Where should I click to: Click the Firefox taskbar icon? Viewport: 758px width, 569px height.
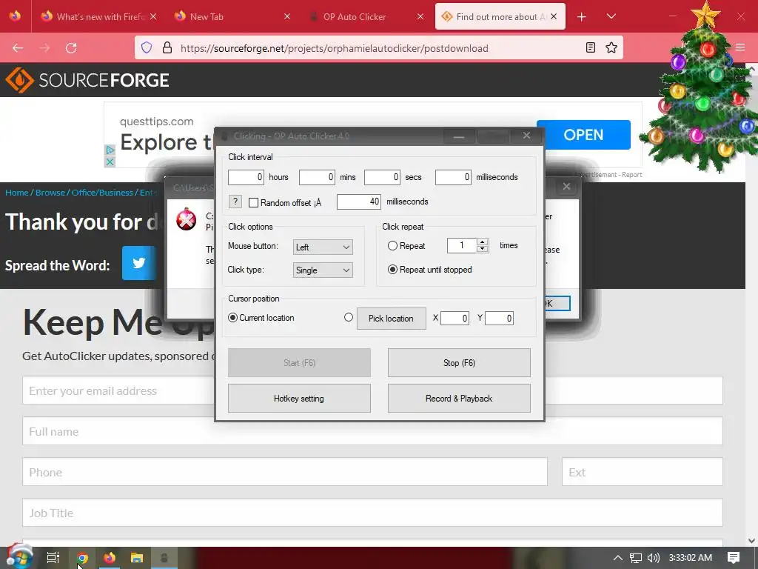tap(110, 557)
